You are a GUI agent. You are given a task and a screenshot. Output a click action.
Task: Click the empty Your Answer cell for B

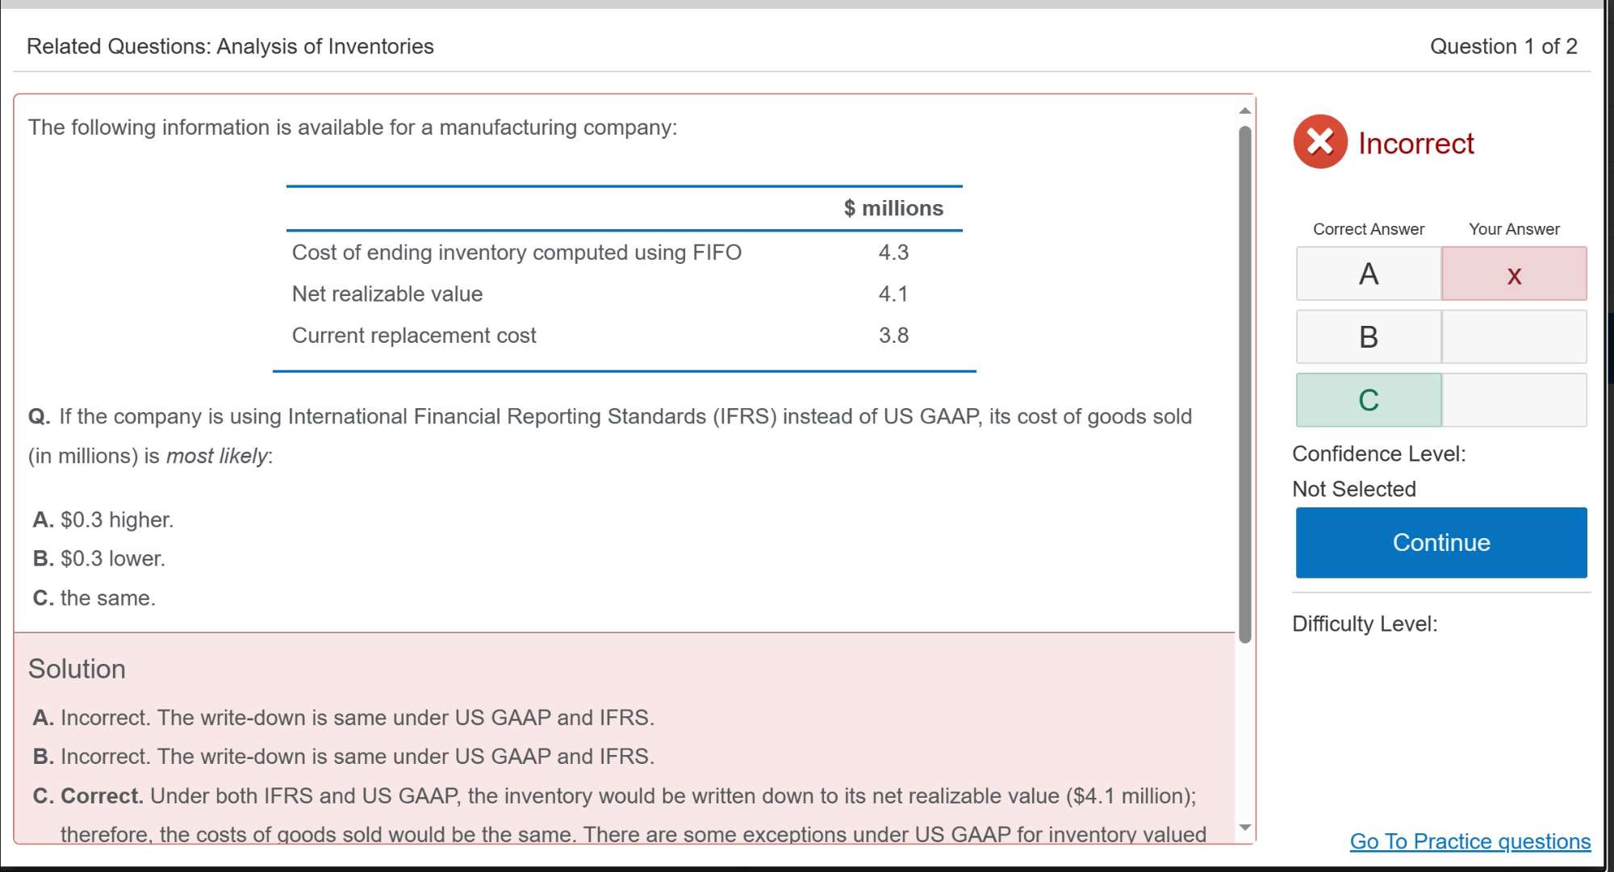[x=1514, y=337]
